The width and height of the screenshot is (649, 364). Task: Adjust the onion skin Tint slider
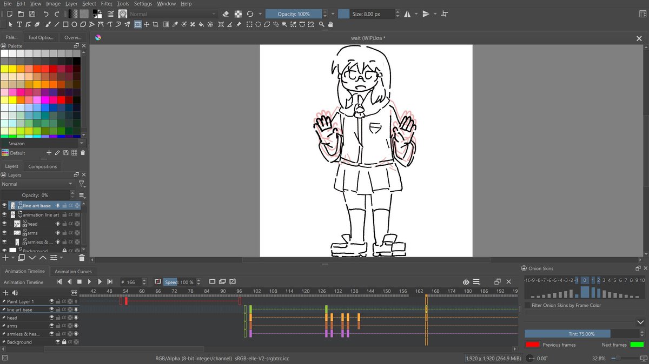click(x=582, y=334)
